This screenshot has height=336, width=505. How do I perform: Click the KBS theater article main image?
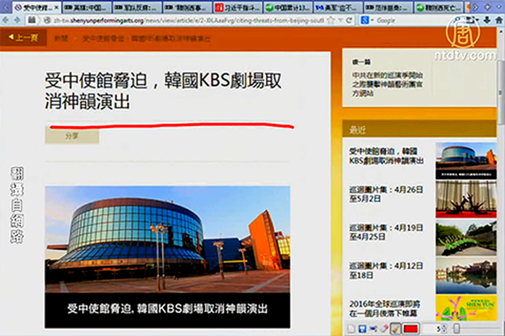click(x=167, y=239)
